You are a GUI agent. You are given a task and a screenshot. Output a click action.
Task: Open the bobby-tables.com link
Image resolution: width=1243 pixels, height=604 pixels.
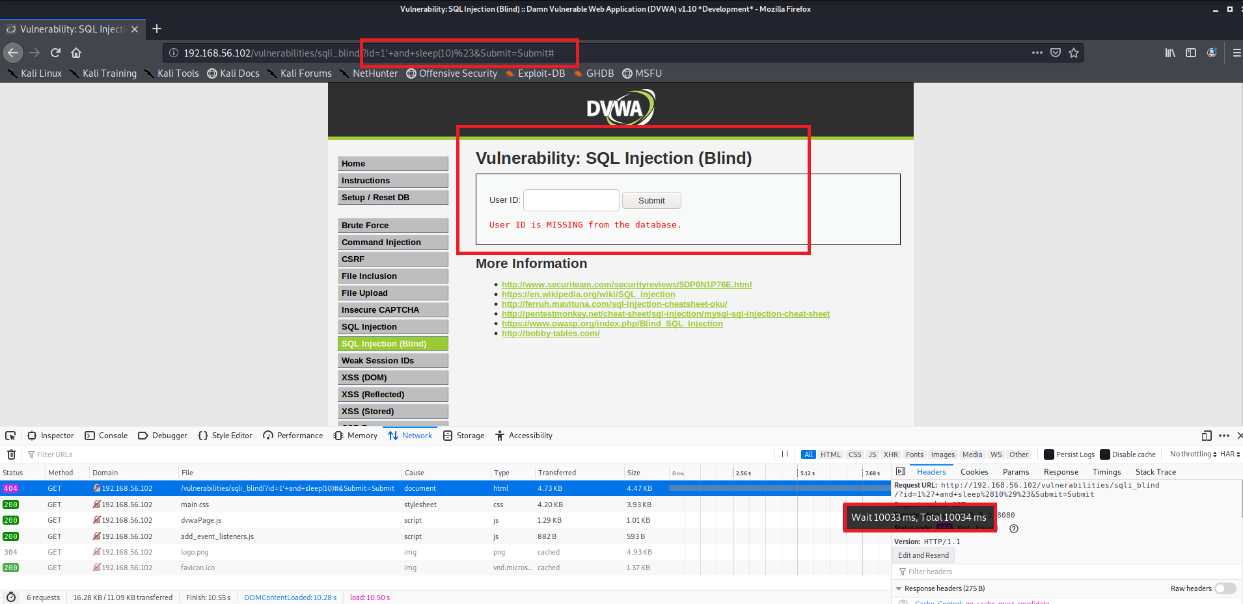click(x=551, y=334)
